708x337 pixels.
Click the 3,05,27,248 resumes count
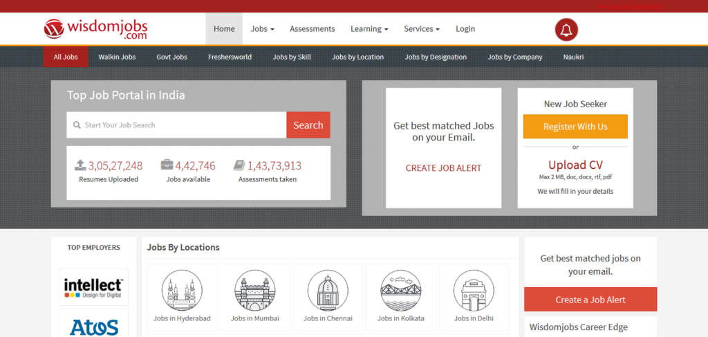tap(115, 166)
